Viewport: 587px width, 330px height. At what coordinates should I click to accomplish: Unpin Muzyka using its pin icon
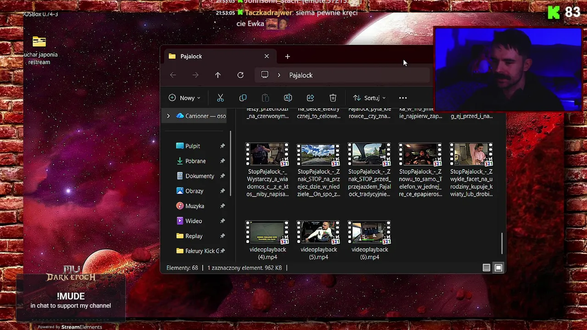222,206
